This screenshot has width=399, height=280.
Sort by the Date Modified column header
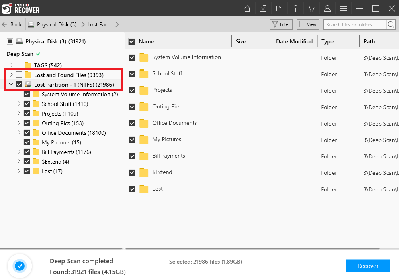(294, 41)
